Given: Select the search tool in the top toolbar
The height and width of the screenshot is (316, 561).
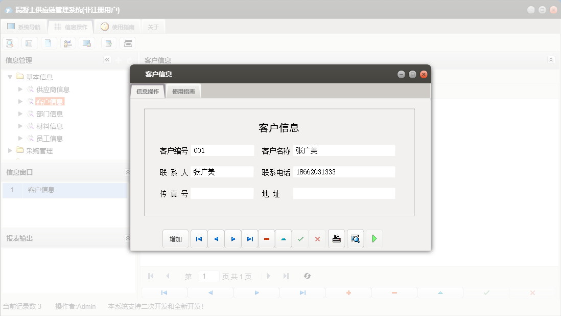Looking at the screenshot, I should tap(10, 43).
